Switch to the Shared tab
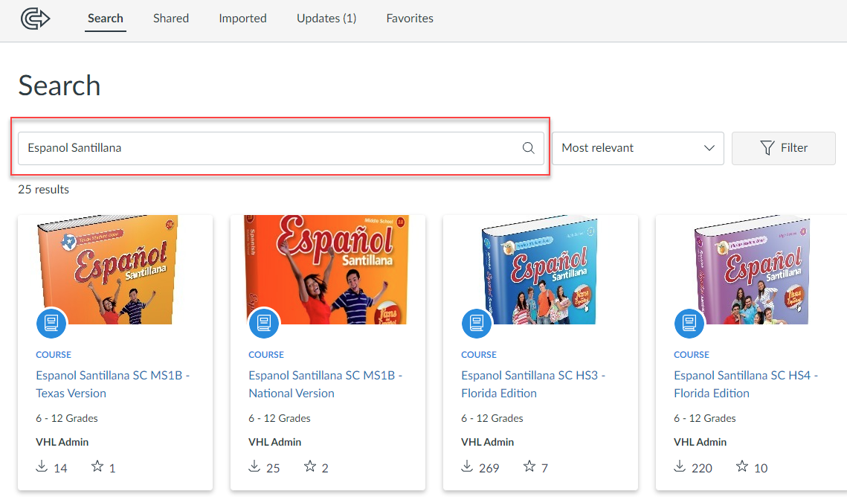847x497 pixels. tap(171, 18)
